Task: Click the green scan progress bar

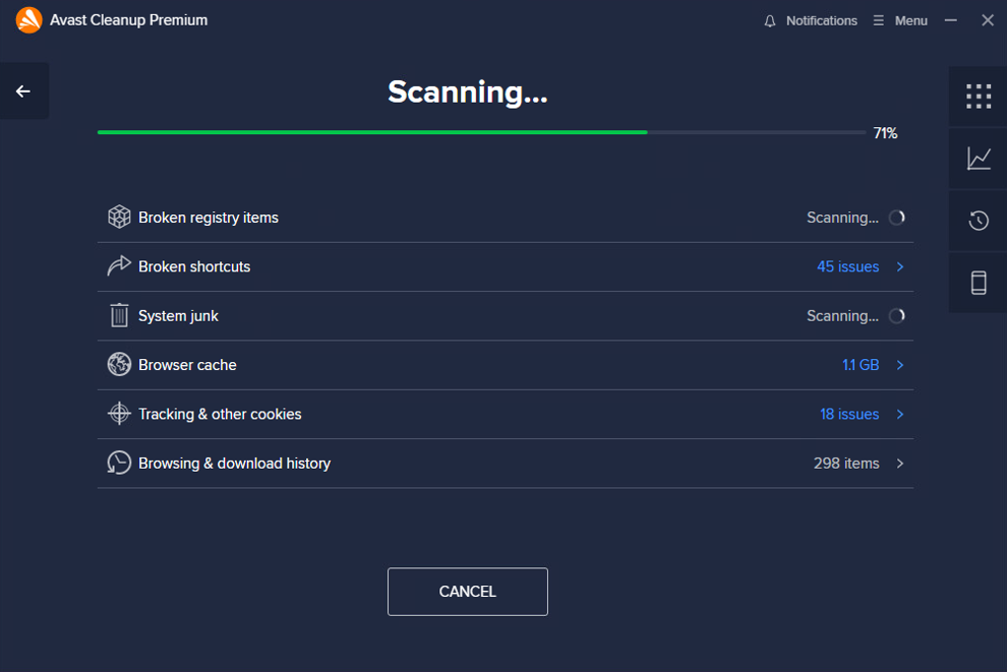Action: click(372, 132)
